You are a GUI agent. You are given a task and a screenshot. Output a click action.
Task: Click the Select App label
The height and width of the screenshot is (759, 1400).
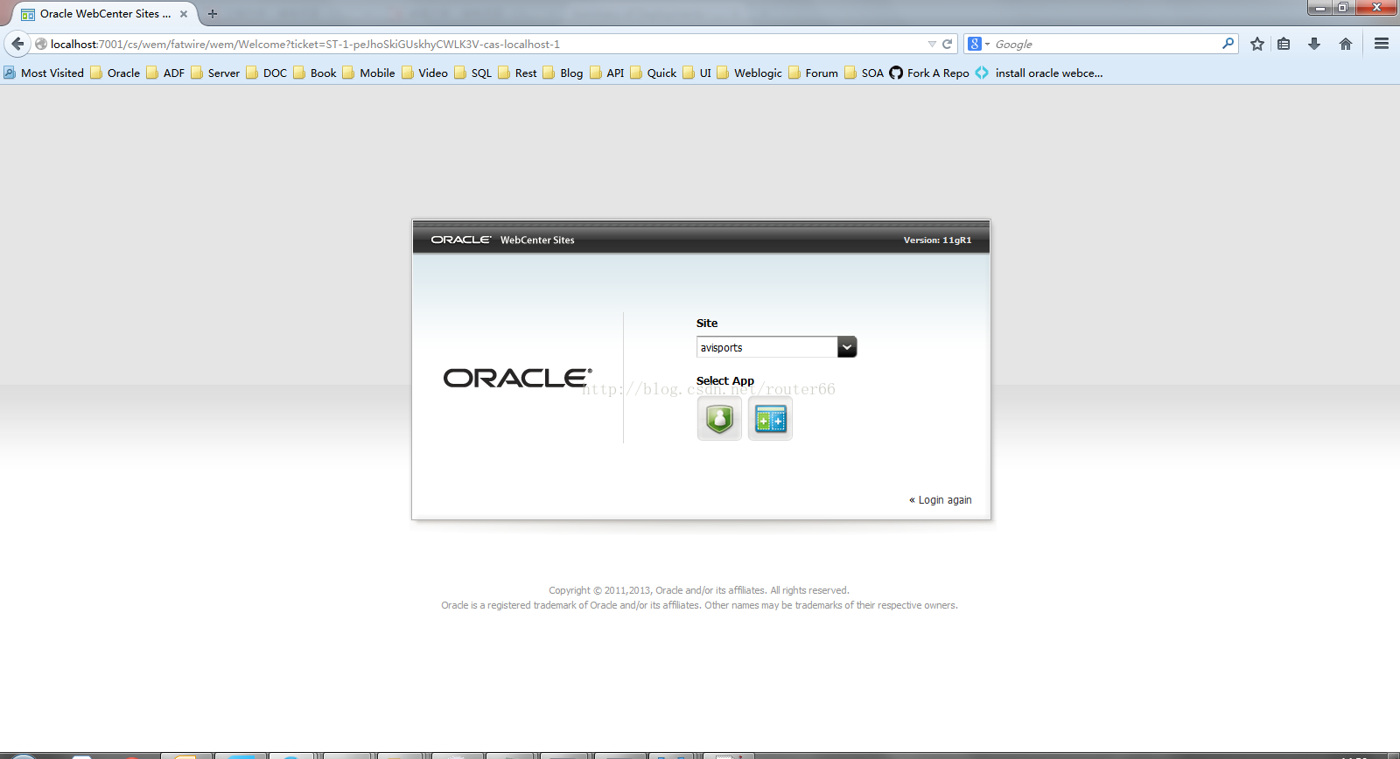pos(724,380)
